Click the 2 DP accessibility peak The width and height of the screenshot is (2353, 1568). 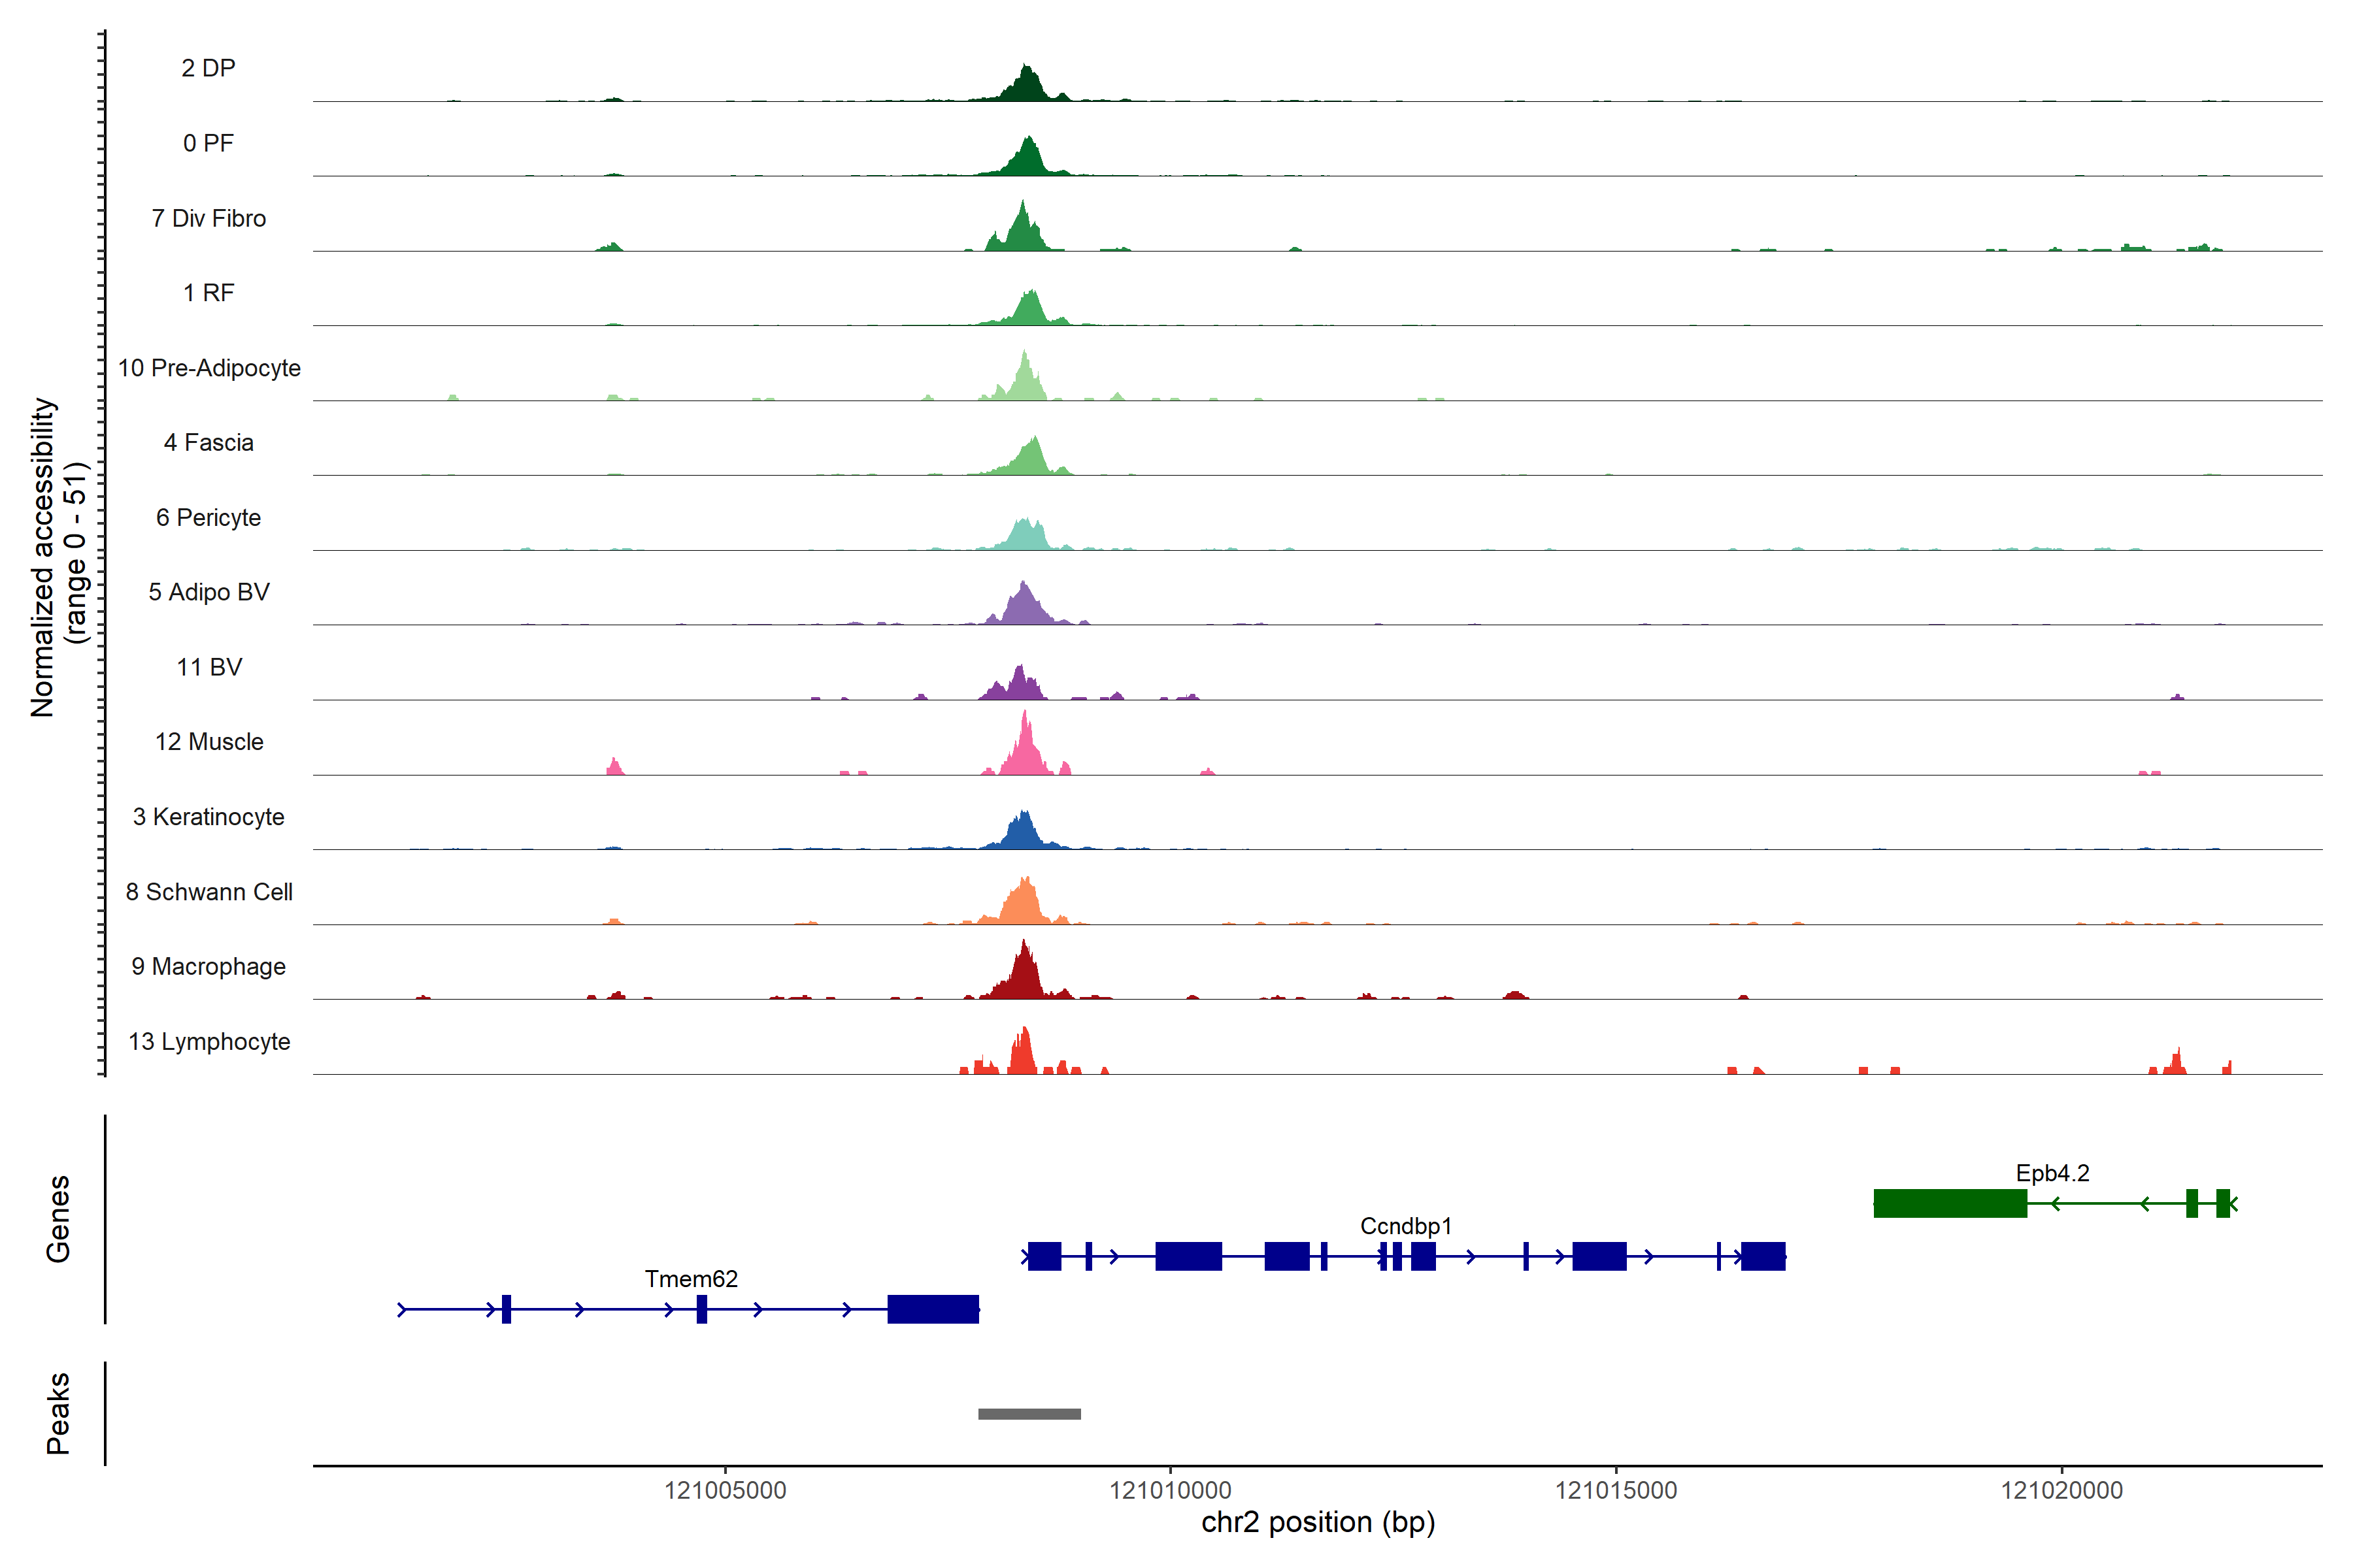click(1026, 86)
